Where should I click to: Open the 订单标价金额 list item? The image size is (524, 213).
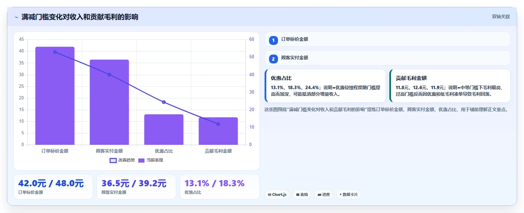387,39
